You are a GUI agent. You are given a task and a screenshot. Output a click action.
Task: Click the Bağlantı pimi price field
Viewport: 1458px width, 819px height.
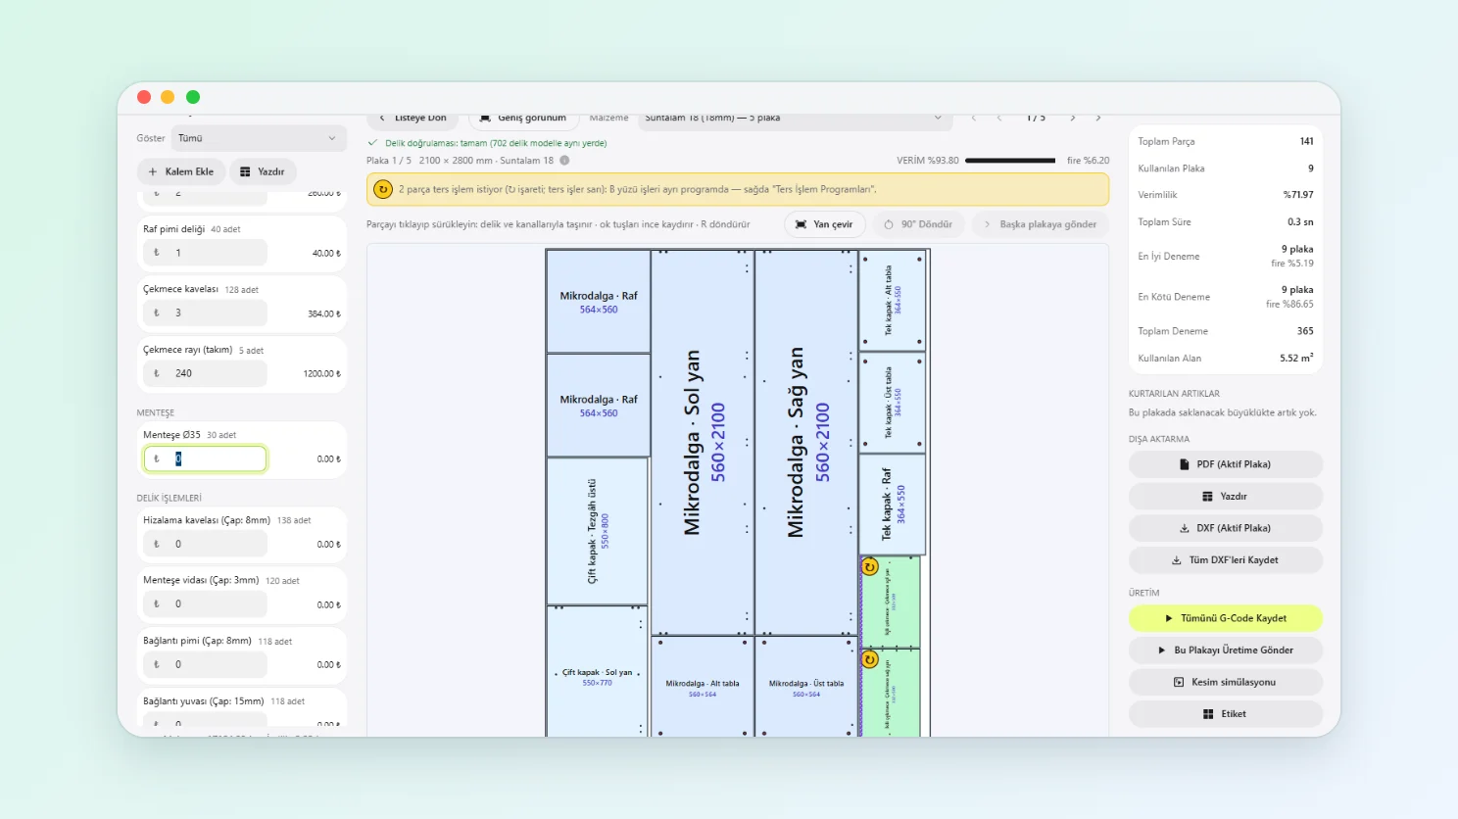[205, 664]
